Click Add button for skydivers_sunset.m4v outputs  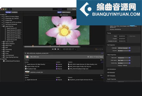102,77
